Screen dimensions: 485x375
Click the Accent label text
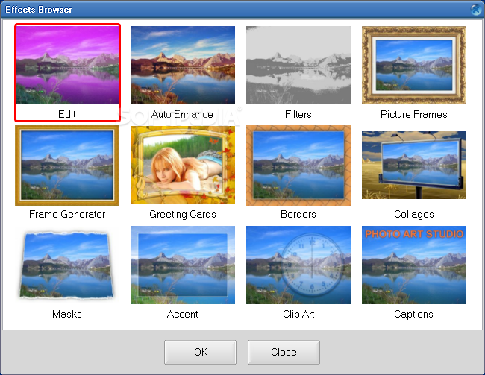pyautogui.click(x=183, y=314)
